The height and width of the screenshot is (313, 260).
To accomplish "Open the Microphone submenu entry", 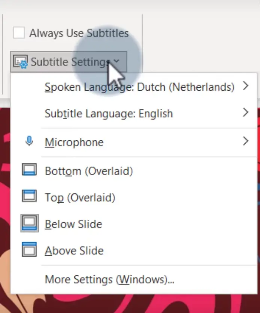I will point(134,142).
